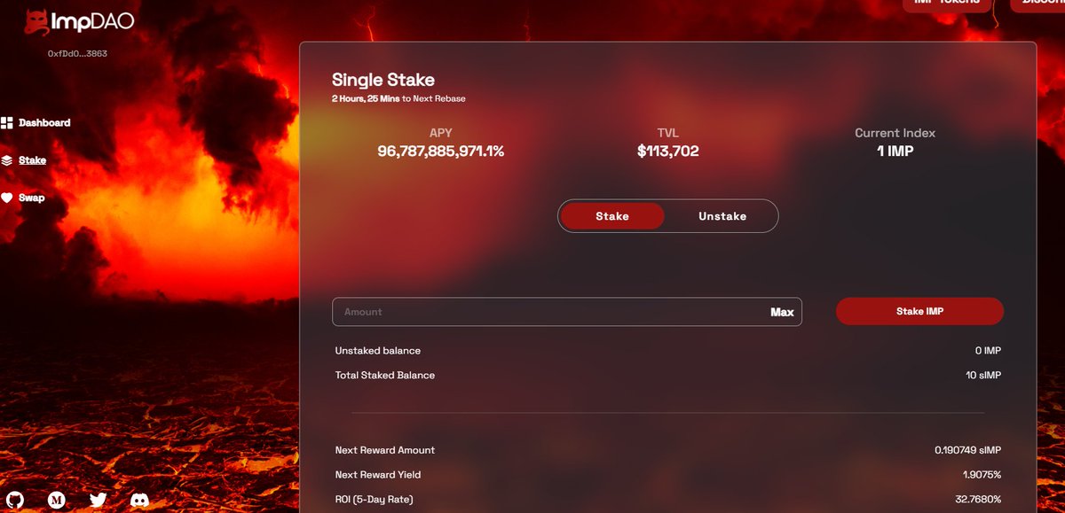
Task: Click the Stake IMP button
Action: [919, 312]
